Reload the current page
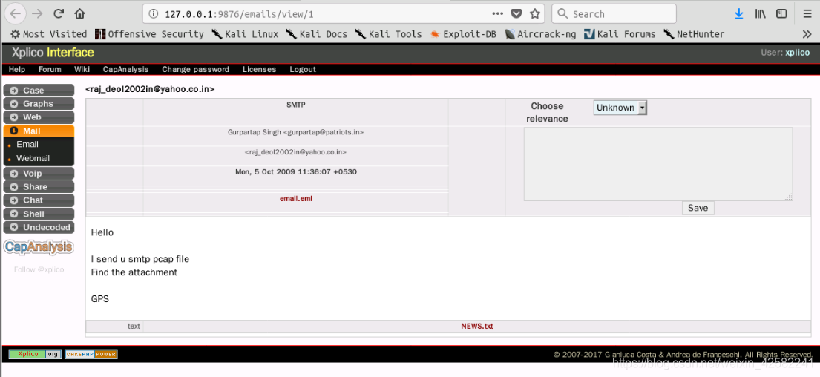Screen dimensions: 820x377 click(x=59, y=14)
